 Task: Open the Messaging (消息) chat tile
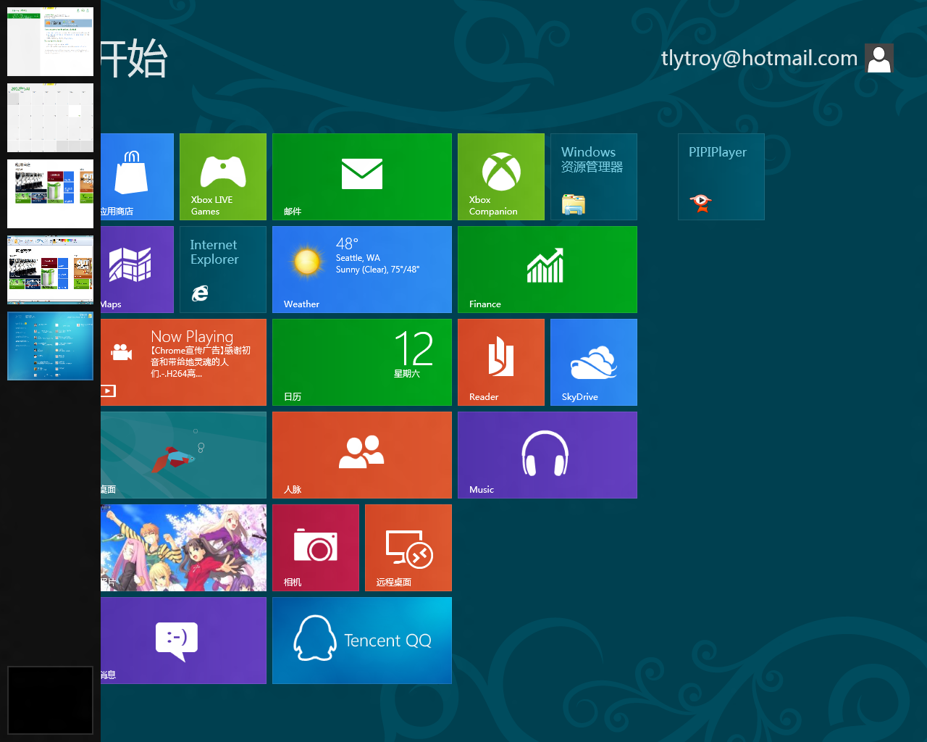pos(183,641)
